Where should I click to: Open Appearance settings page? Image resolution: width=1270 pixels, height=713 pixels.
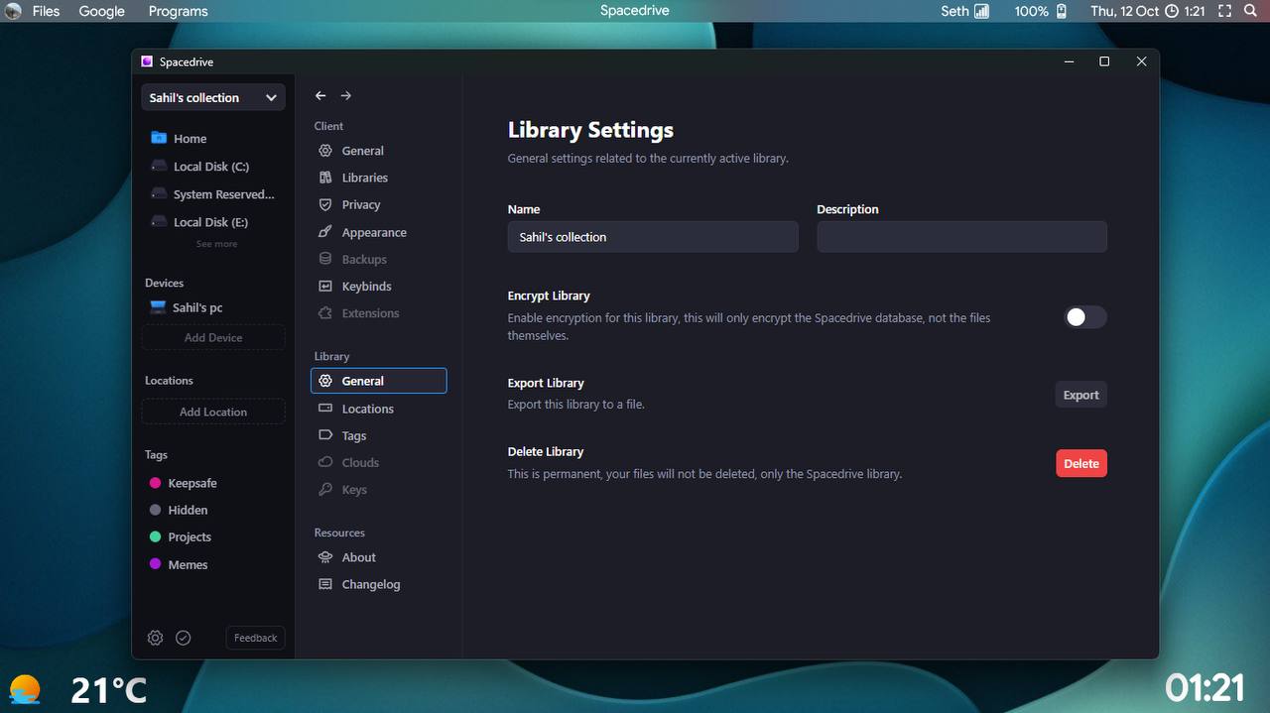tap(373, 232)
